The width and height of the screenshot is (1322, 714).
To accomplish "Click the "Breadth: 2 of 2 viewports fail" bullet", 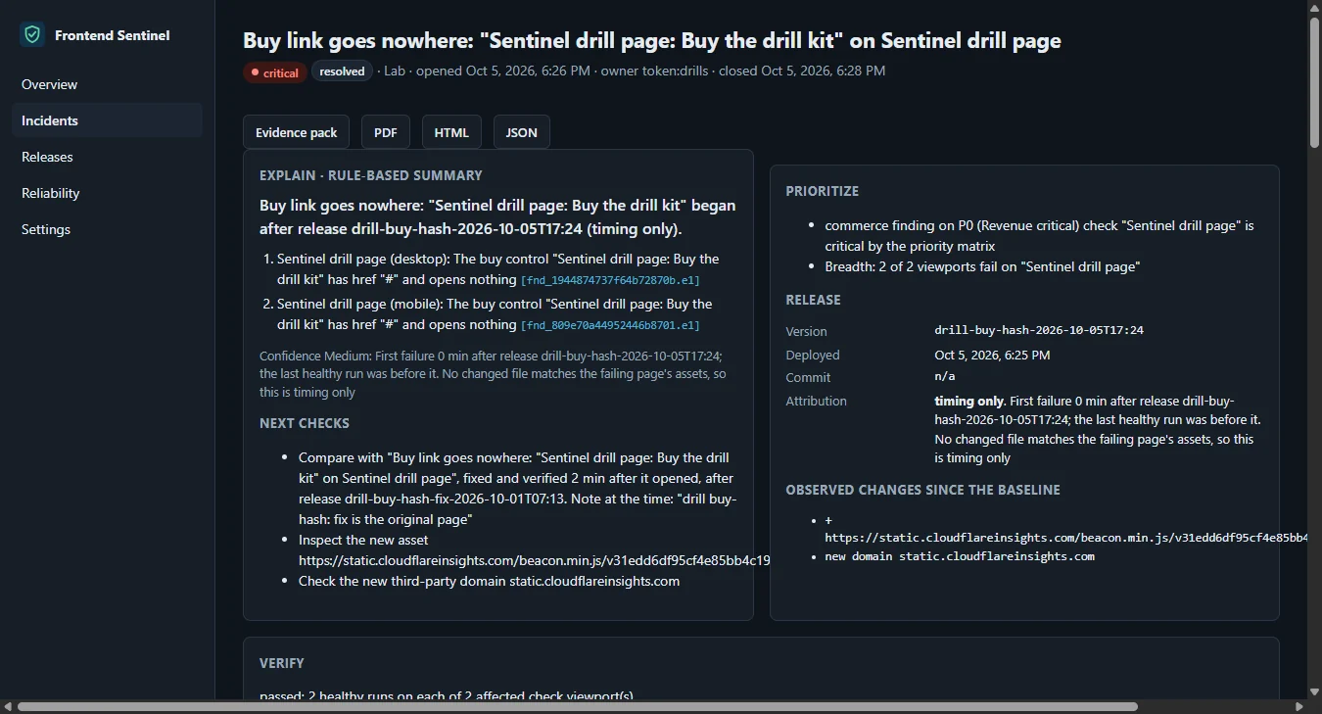I will (x=982, y=266).
